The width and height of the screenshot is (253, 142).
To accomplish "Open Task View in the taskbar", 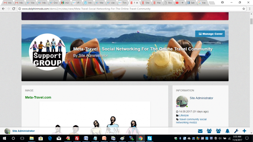I will [x=22, y=138].
